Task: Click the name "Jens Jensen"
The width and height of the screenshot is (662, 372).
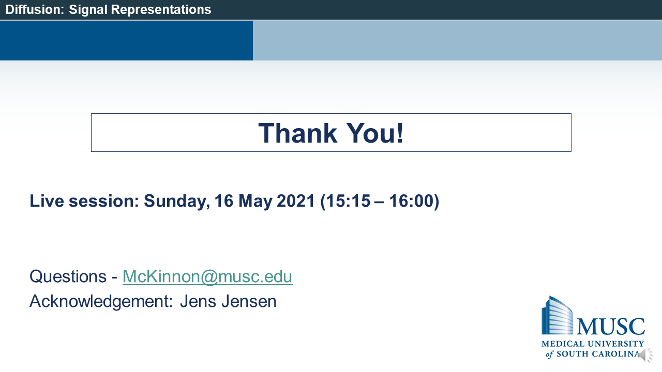Action: point(228,301)
